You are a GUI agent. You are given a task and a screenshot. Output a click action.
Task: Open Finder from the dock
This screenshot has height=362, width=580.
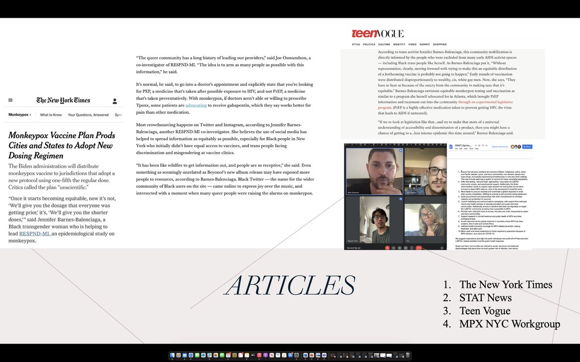[172, 355]
